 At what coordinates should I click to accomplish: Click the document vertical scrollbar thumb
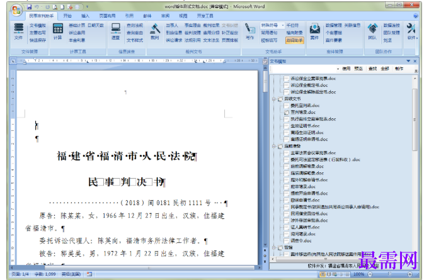pos(265,81)
